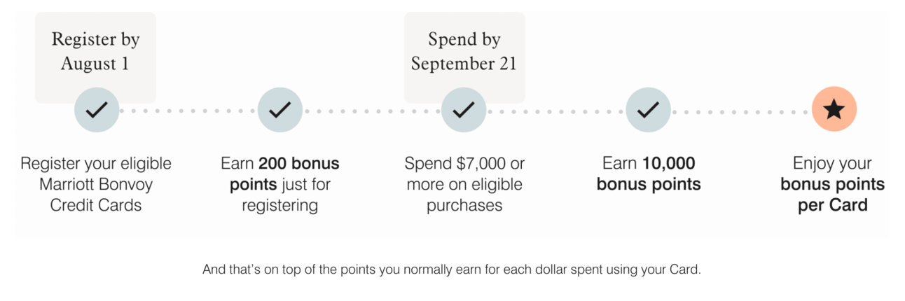Select the Spend by September 21 box
This screenshot has height=301, width=905.
coord(464,52)
